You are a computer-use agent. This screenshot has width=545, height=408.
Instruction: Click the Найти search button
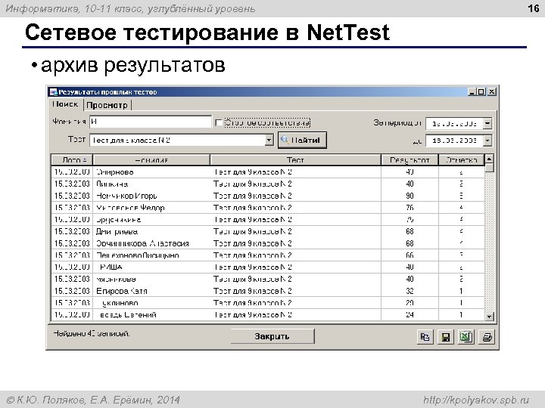[302, 141]
